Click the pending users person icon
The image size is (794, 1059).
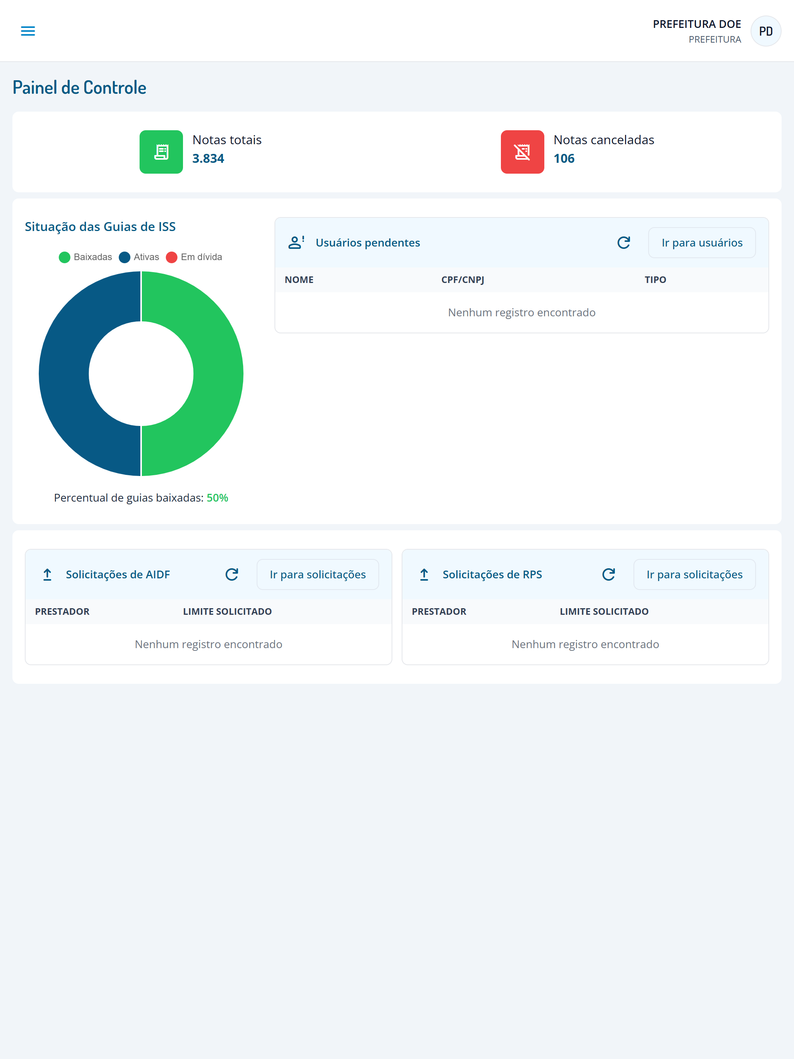click(296, 243)
